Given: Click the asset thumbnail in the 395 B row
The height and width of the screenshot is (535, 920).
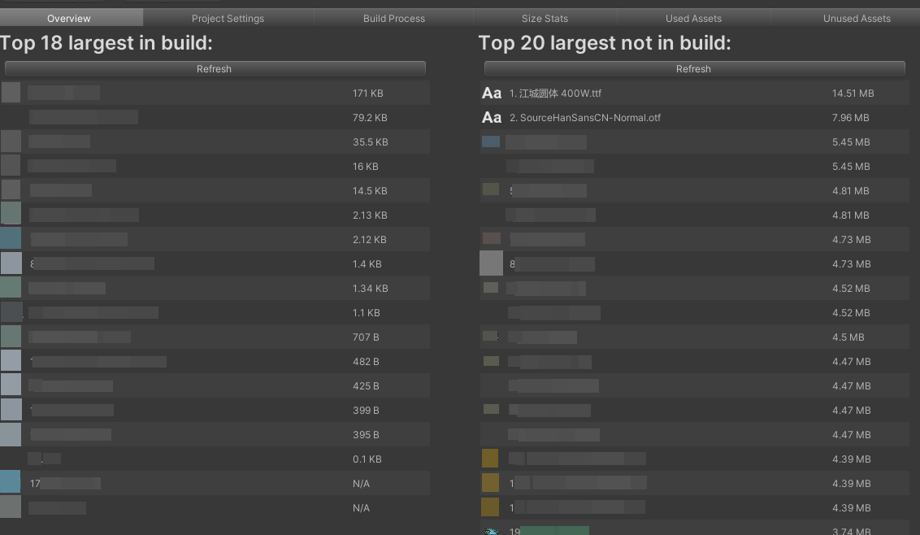Looking at the screenshot, I should pyautogui.click(x=11, y=434).
